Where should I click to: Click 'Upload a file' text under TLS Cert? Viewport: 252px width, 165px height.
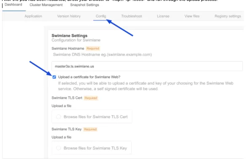[61, 106]
